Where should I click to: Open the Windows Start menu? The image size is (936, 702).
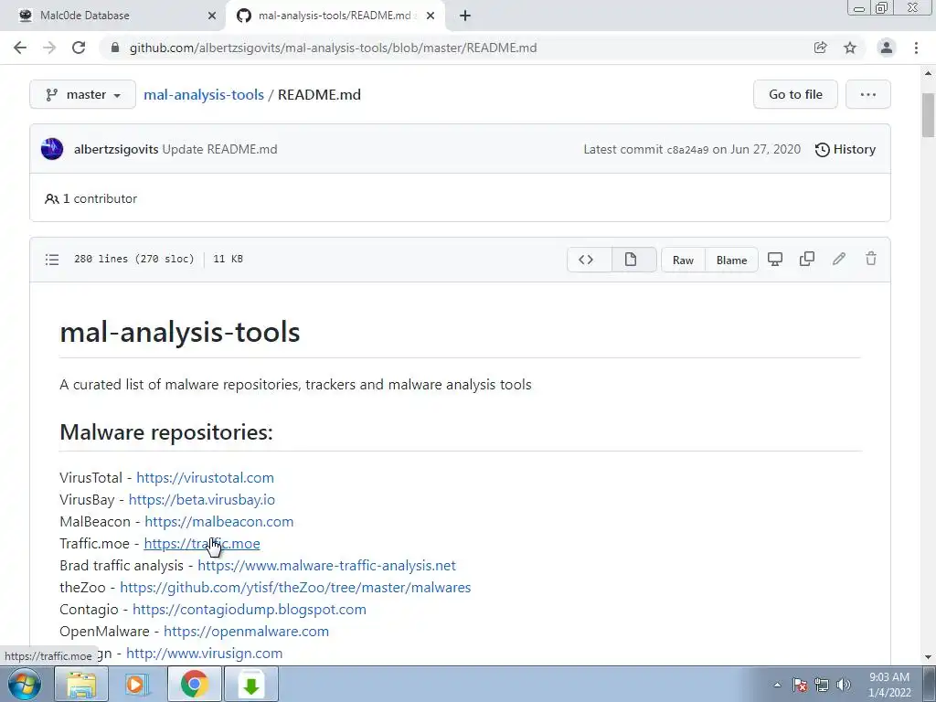pyautogui.click(x=24, y=684)
